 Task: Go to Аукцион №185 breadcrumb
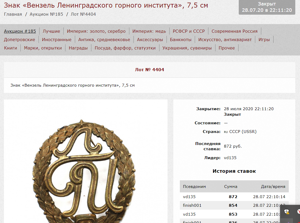click(x=46, y=14)
